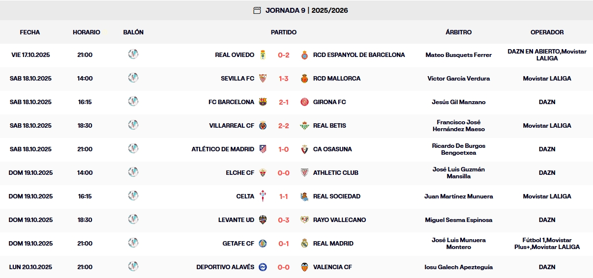Screen dimensions: 593x278
Task: Click the Valencia CF club crest
Action: (304, 267)
